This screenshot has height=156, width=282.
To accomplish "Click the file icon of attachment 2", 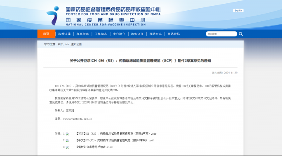I will pos(67,140).
